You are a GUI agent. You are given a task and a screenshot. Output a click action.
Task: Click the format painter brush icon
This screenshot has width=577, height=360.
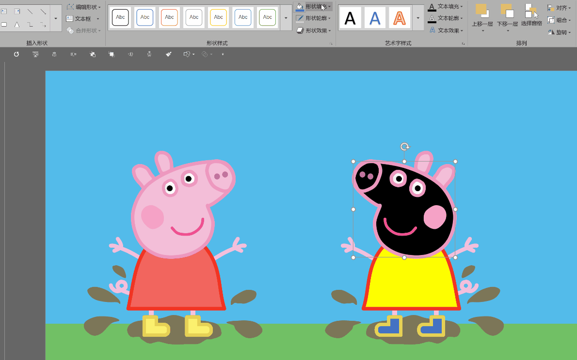[x=169, y=54]
